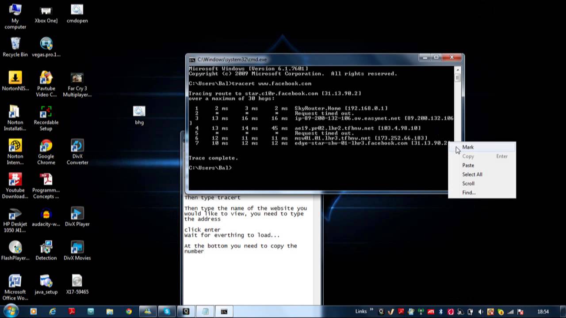Click the greyed-out Copy menu entry
566x318 pixels.
pyautogui.click(x=482, y=156)
